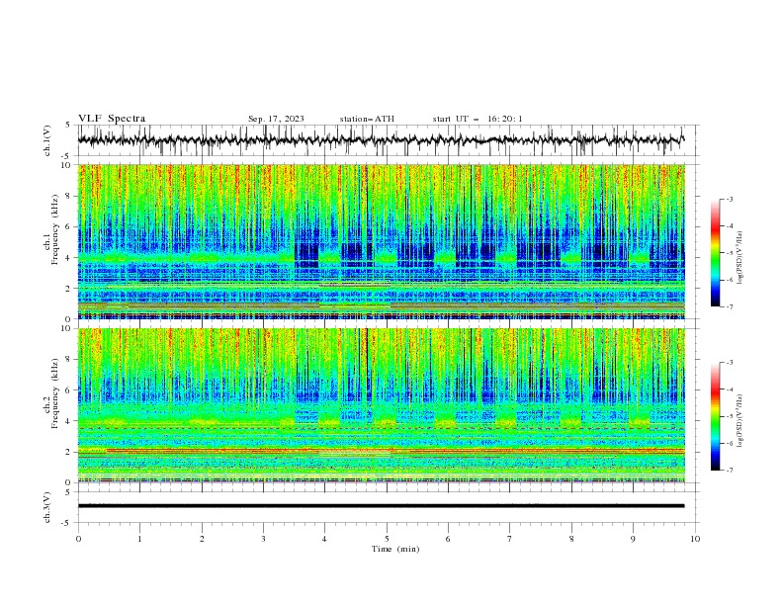Image resolution: width=783 pixels, height=605 pixels.
Task: Click the ch.2 Frequency (kHz) axis label
Action: [51, 393]
